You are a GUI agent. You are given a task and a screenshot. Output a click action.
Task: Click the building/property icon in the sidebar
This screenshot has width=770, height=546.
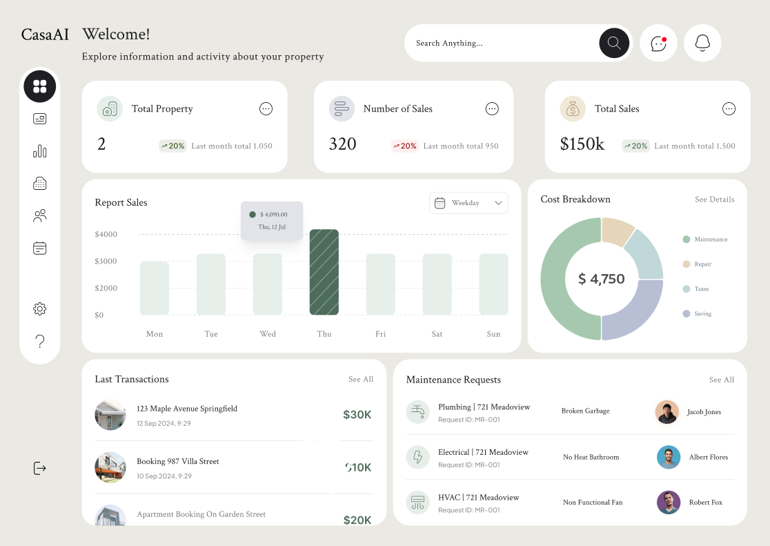click(39, 183)
